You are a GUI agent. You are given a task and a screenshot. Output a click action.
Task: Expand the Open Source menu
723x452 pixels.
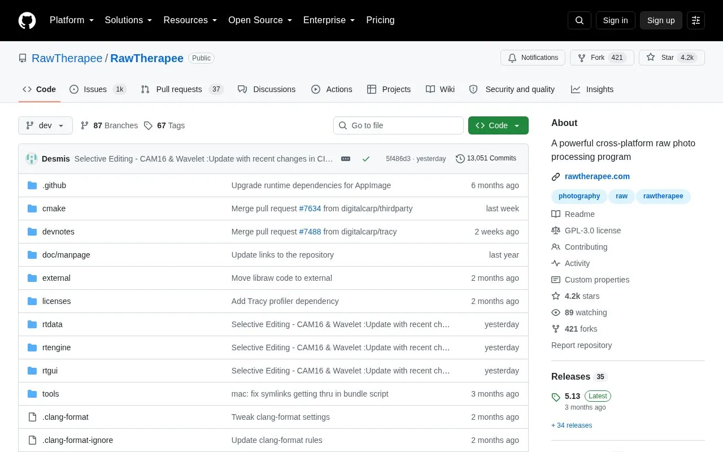(260, 20)
